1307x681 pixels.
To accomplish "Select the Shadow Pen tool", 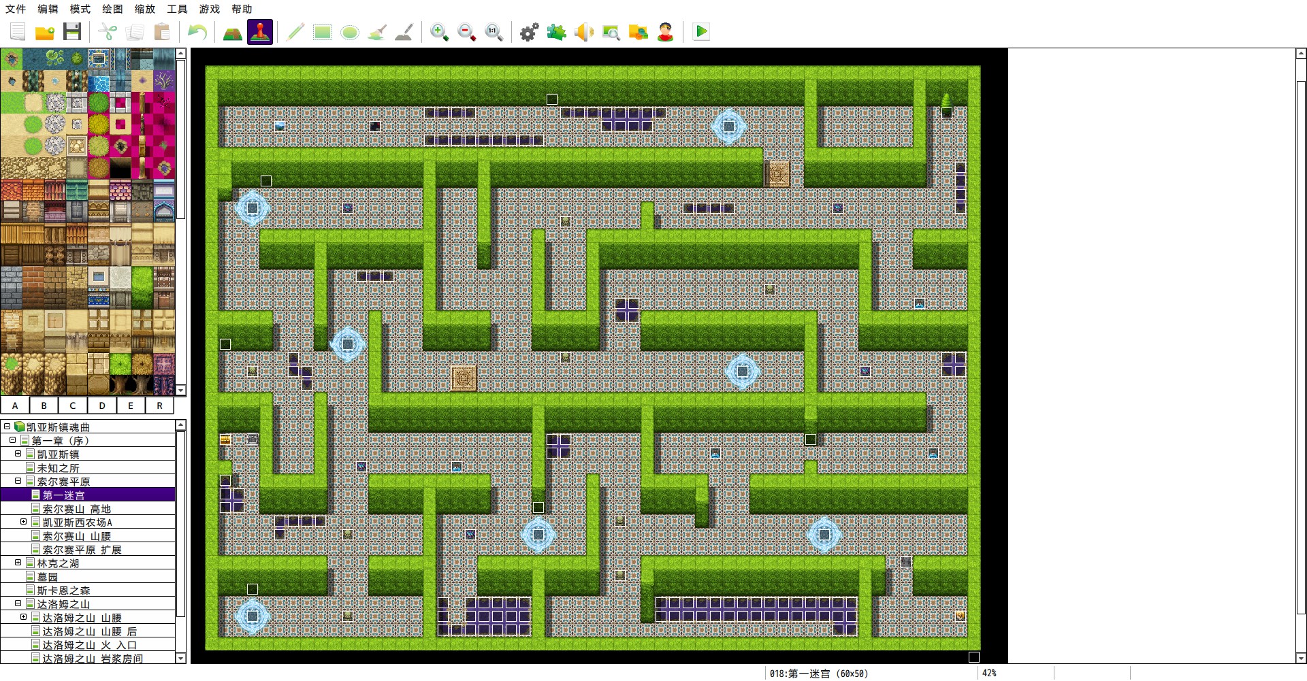I will coord(404,32).
